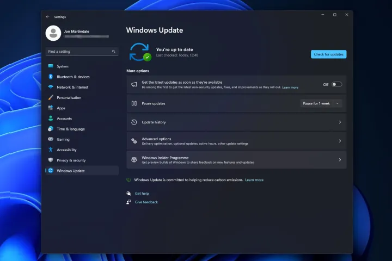
Task: Open Accounts label in sidebar
Action: [x=64, y=119]
